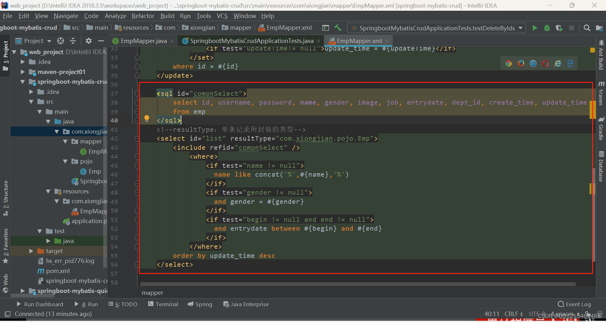Open Java Enterprise tool window
The image size is (606, 322).
(246, 304)
